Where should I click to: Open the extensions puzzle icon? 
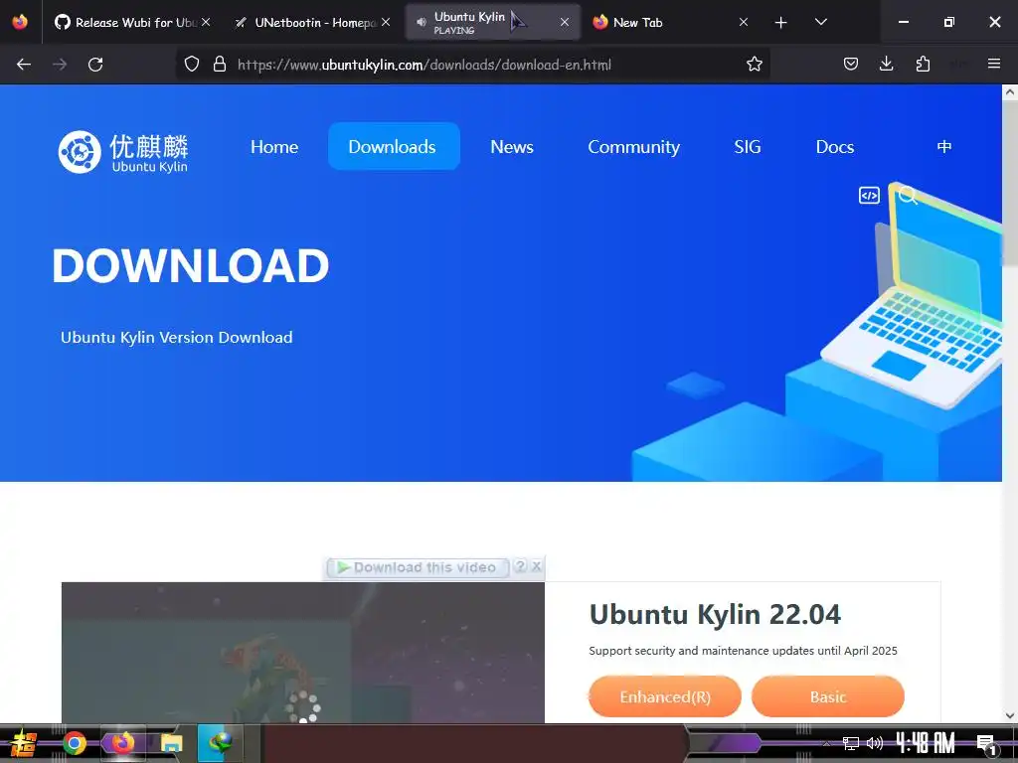pyautogui.click(x=923, y=65)
